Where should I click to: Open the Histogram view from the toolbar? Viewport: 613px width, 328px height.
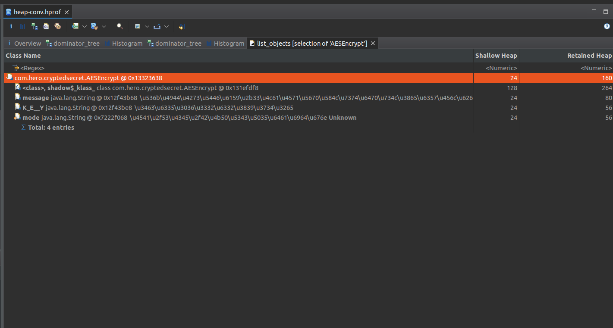point(22,26)
